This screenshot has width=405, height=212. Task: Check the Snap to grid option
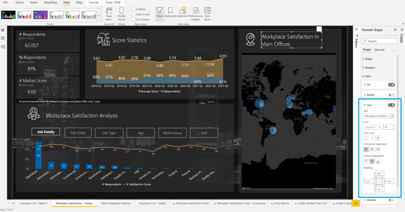click(133, 14)
